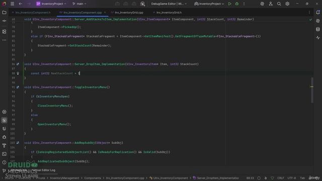The width and height of the screenshot is (322, 181).
Task: Place the caret on the CloseInventoryMenu(); call
Action: (55, 106)
